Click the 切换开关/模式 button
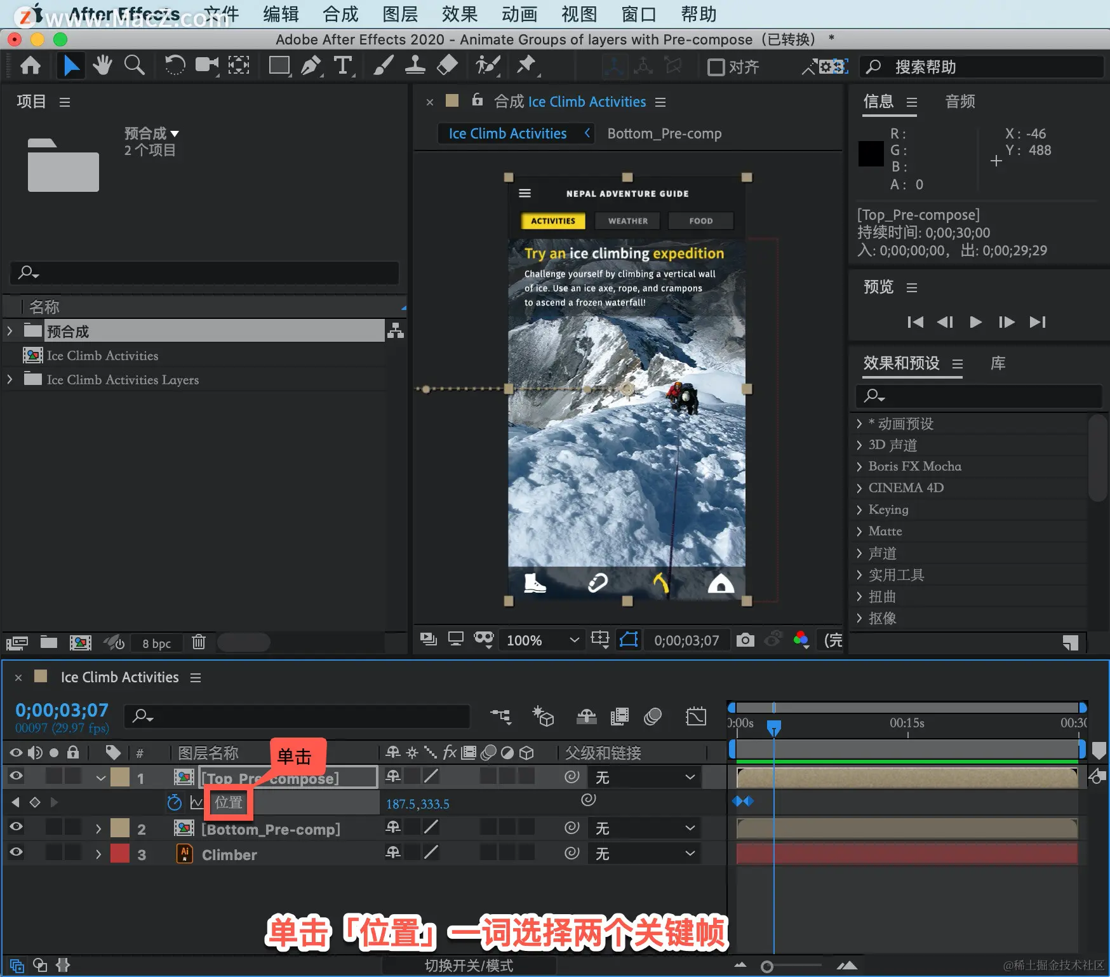Image resolution: width=1110 pixels, height=977 pixels. pyautogui.click(x=469, y=966)
